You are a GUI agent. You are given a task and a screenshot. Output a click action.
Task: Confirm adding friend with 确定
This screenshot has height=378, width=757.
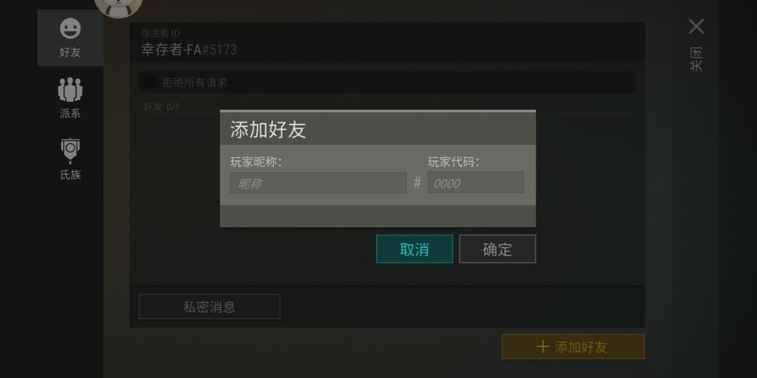coord(497,249)
